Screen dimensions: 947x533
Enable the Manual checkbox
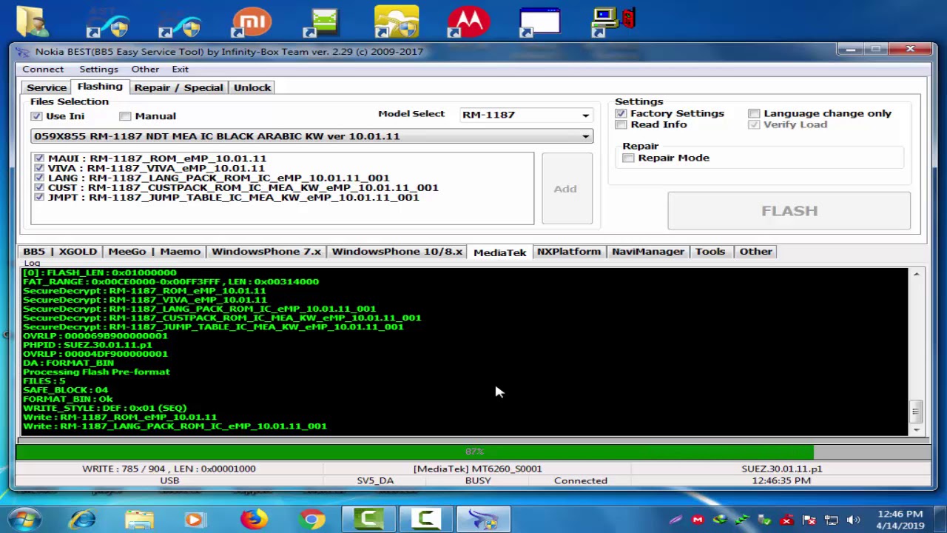tap(125, 116)
